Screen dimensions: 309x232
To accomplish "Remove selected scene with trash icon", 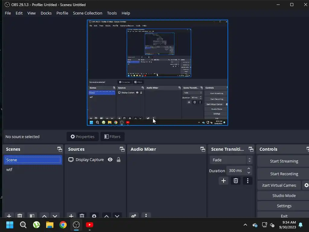I will 20,216.
